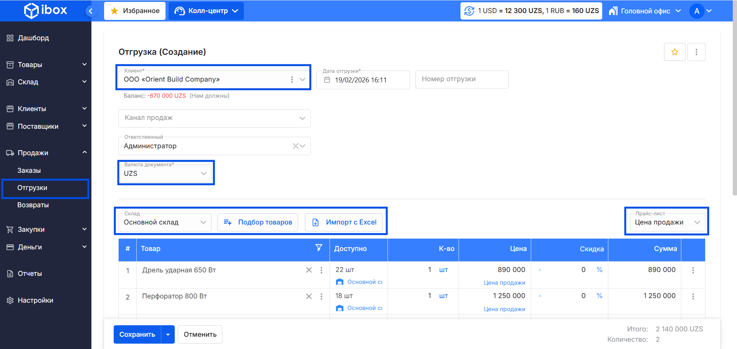Image resolution: width=737 pixels, height=349 pixels.
Task: Click the currency exchange rate icon
Action: tap(469, 11)
